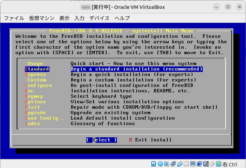The width and height of the screenshot is (246, 168).
Task: Click 'View/Set various installation options' description
Action: (127, 102)
